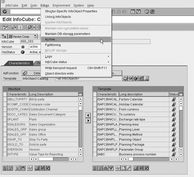Click the paste clipboard icon under Structure
This screenshot has height=177, width=194.
pos(23,168)
